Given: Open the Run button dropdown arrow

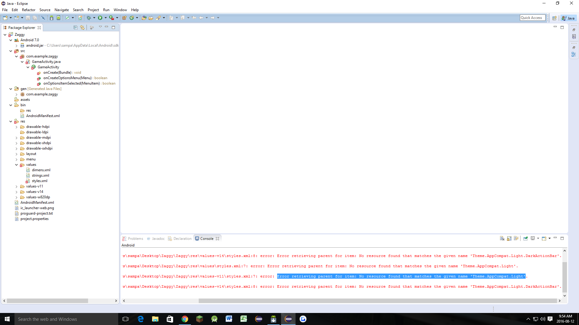Looking at the screenshot, I should pyautogui.click(x=106, y=18).
